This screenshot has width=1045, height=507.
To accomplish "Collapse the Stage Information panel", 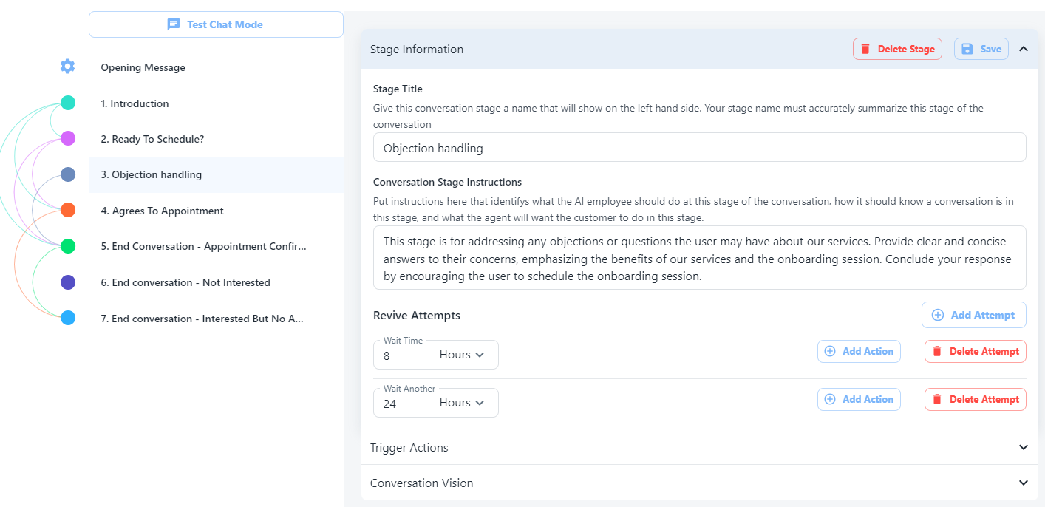I will pos(1023,49).
